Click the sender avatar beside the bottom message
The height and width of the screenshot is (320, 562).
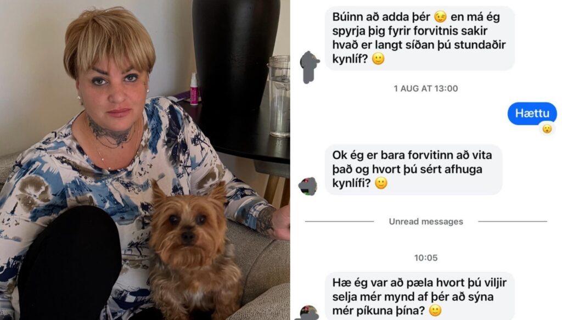(x=307, y=312)
